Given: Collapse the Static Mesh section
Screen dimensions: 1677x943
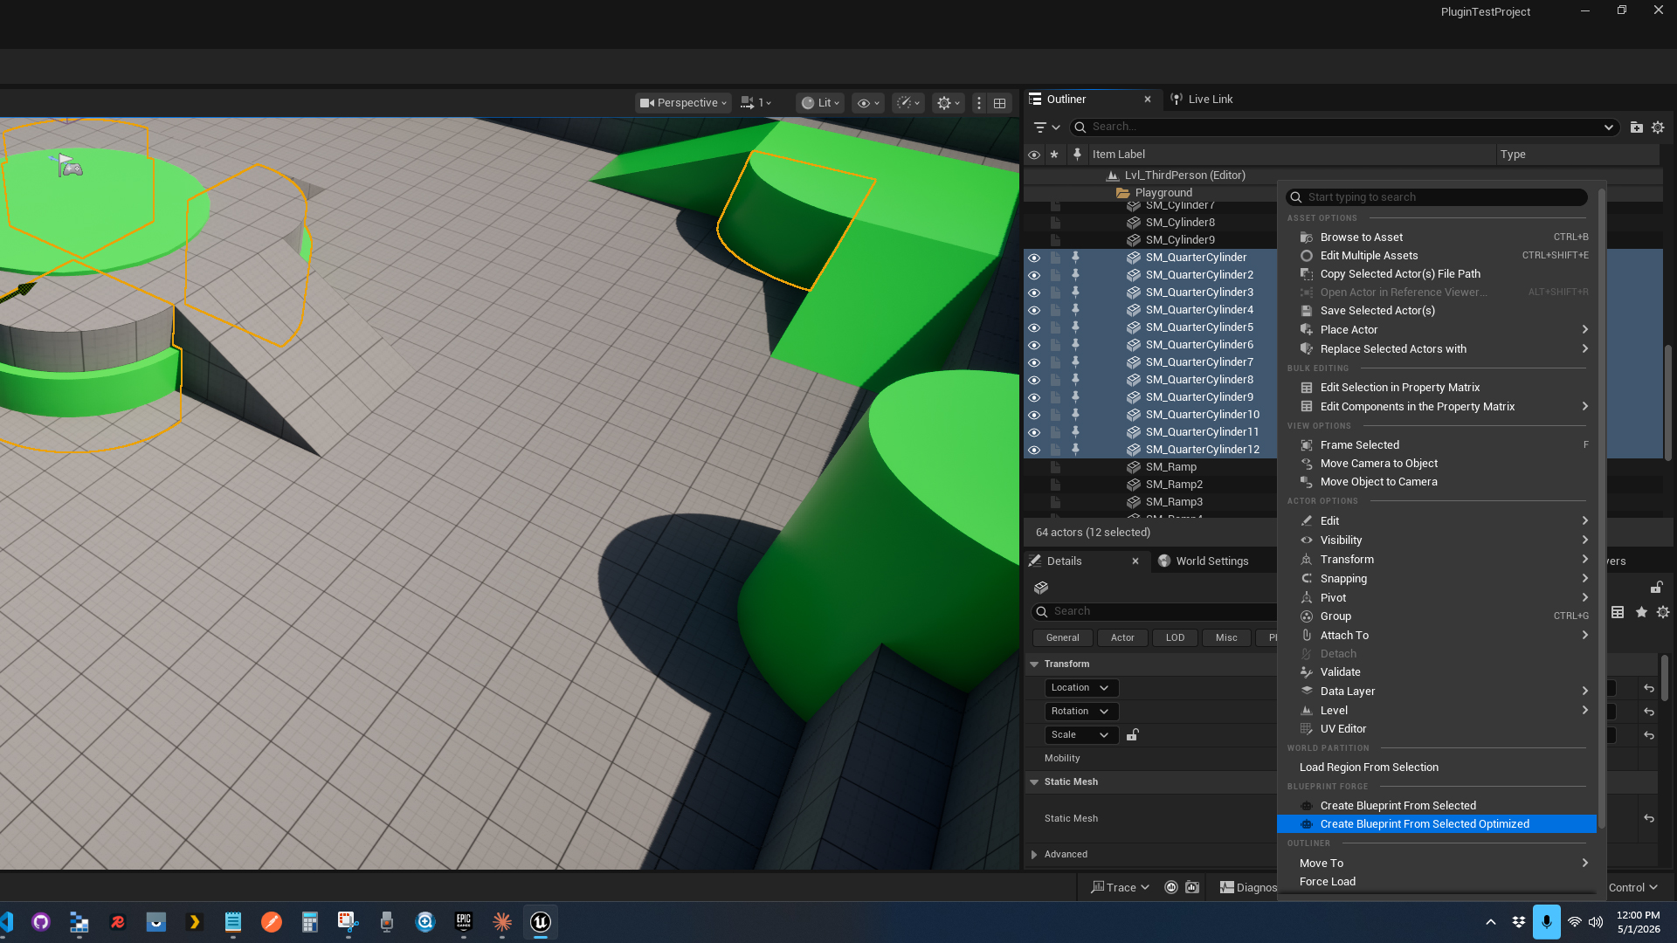Looking at the screenshot, I should (1034, 782).
